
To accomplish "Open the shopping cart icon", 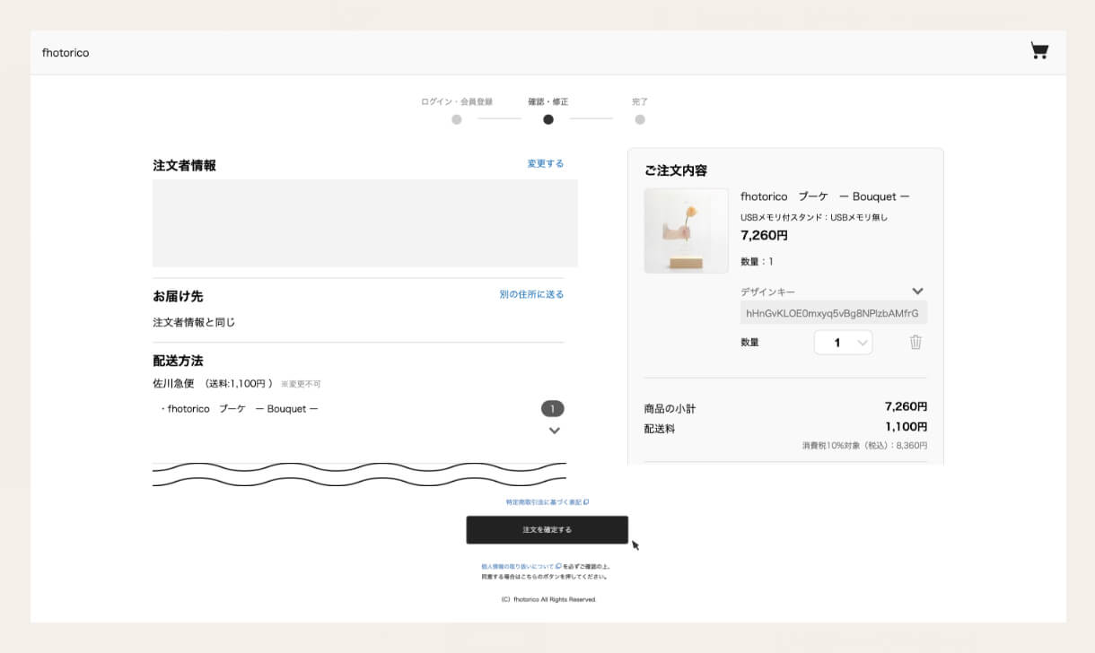I will (1039, 51).
